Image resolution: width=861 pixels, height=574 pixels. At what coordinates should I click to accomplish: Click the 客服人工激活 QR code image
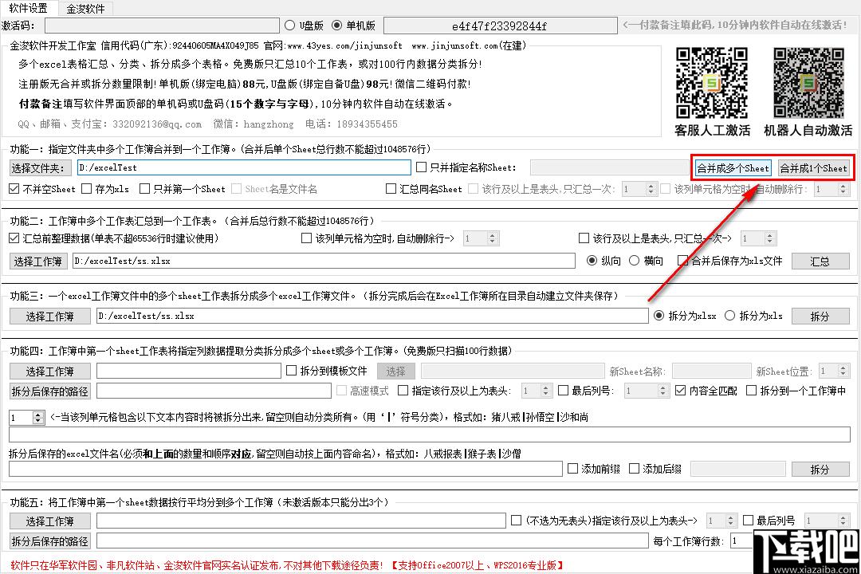coord(712,83)
